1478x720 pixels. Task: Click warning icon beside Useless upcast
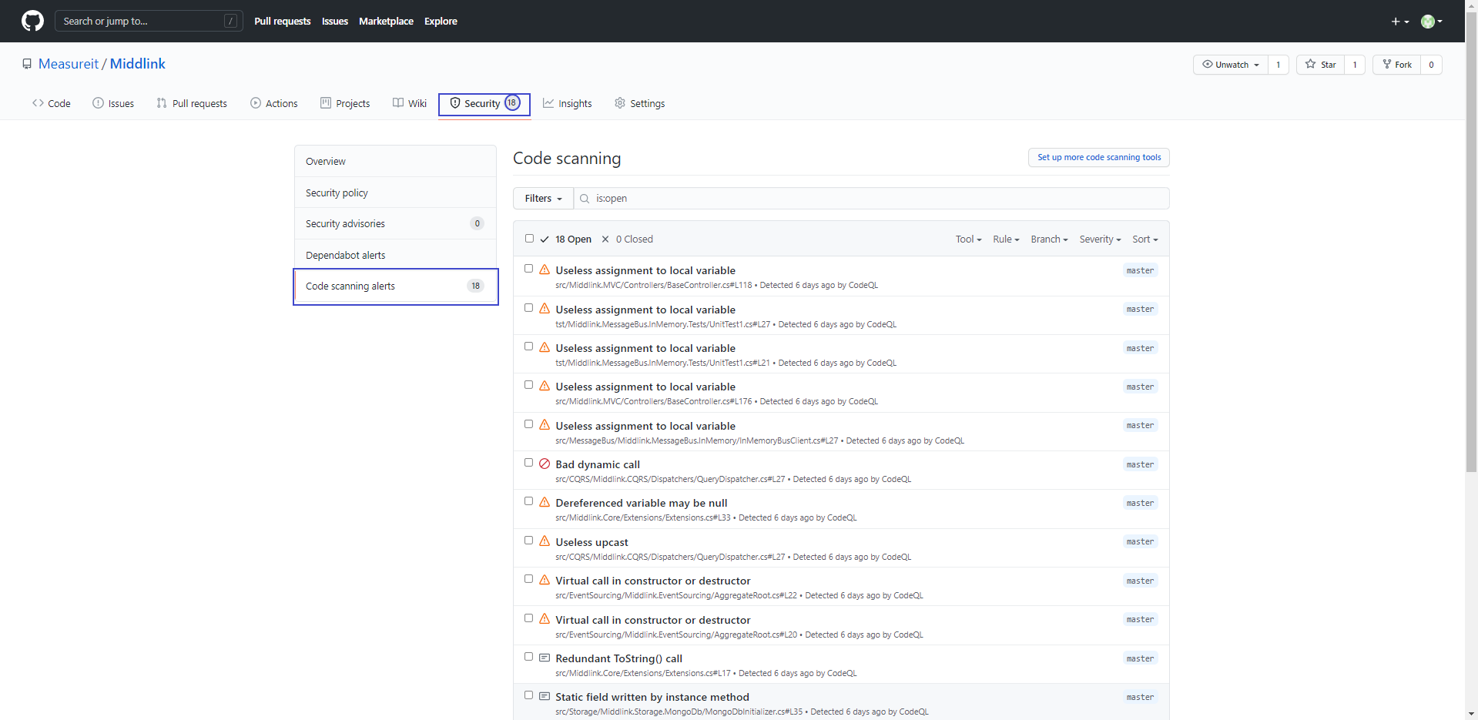pyautogui.click(x=545, y=541)
